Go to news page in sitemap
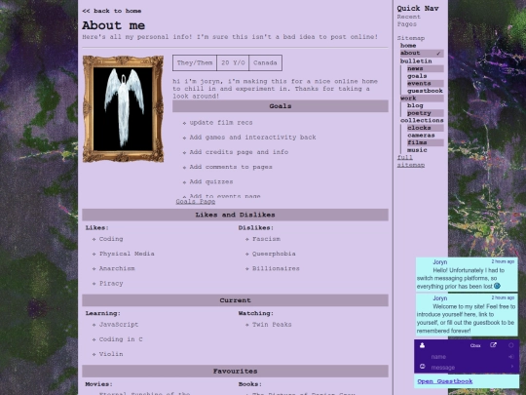Viewport: 526px width, 395px height. click(x=426, y=68)
